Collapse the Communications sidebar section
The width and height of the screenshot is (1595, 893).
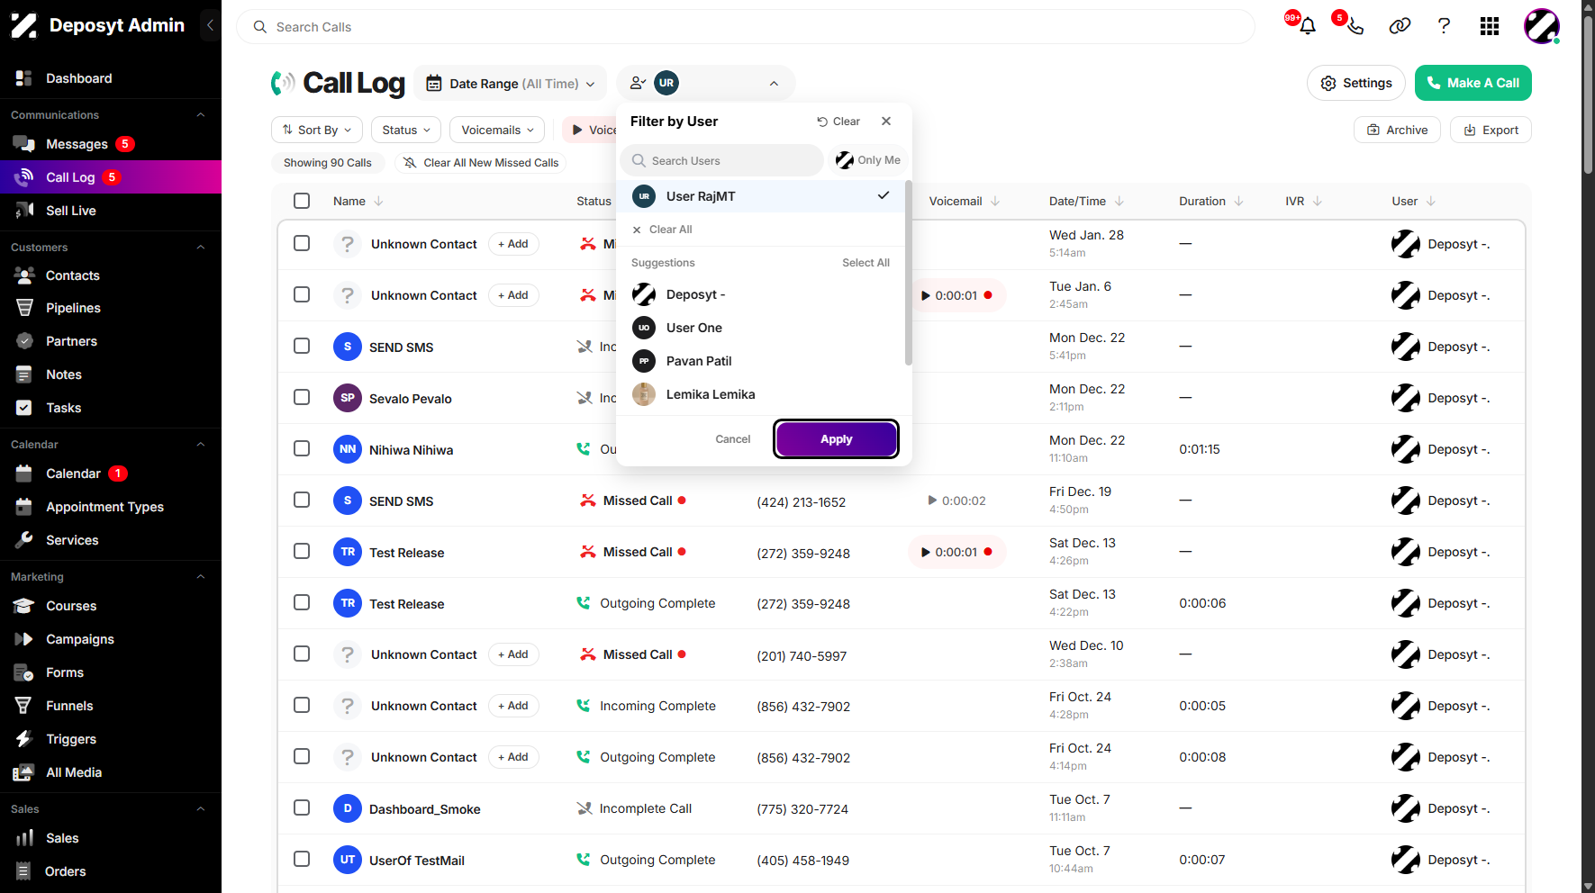click(x=201, y=114)
